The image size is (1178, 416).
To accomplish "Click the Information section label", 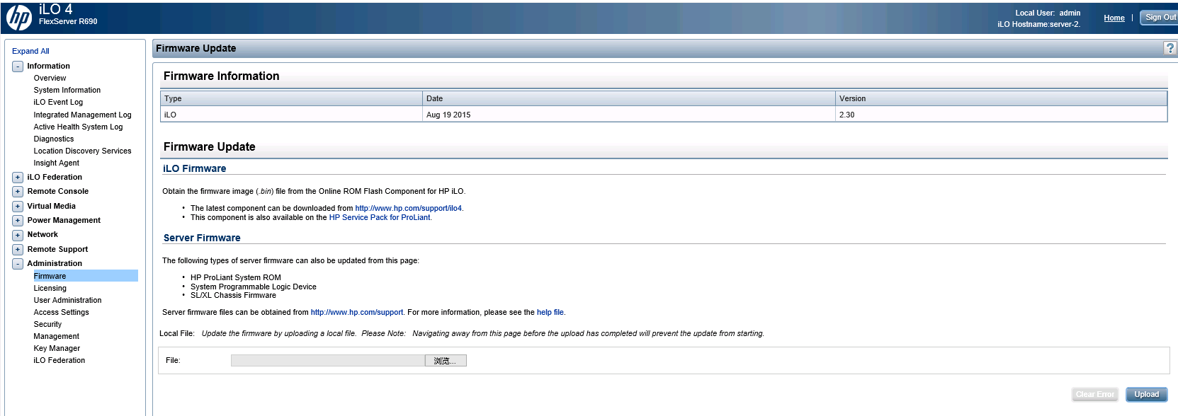I will tap(49, 66).
